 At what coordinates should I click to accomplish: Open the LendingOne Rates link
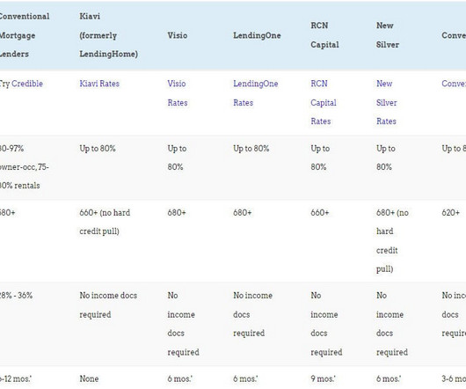click(x=256, y=93)
